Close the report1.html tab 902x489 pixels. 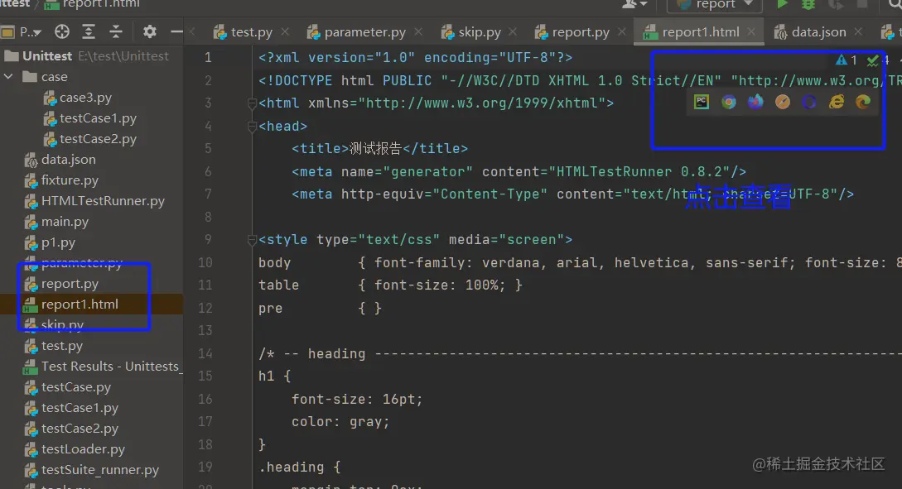pyautogui.click(x=751, y=32)
